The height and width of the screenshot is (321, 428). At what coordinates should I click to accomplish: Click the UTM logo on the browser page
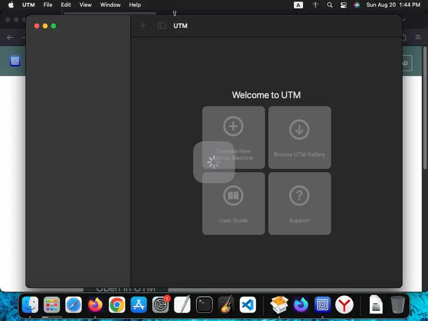point(15,61)
